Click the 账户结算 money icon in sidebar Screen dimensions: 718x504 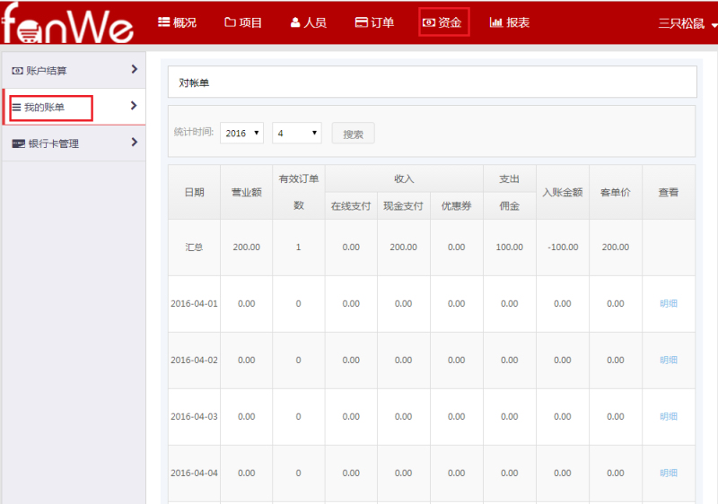tap(17, 71)
